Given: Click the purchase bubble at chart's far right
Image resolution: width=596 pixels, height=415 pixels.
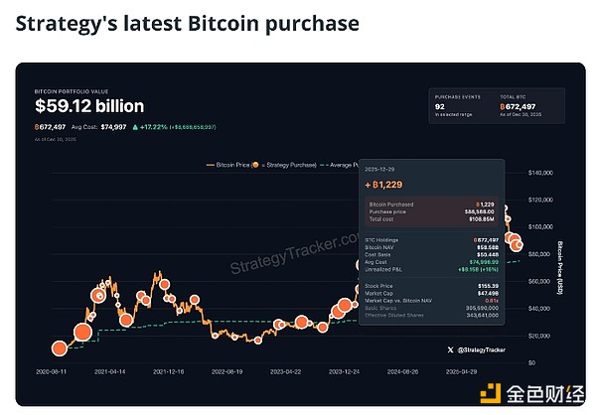Looking at the screenshot, I should [518, 244].
